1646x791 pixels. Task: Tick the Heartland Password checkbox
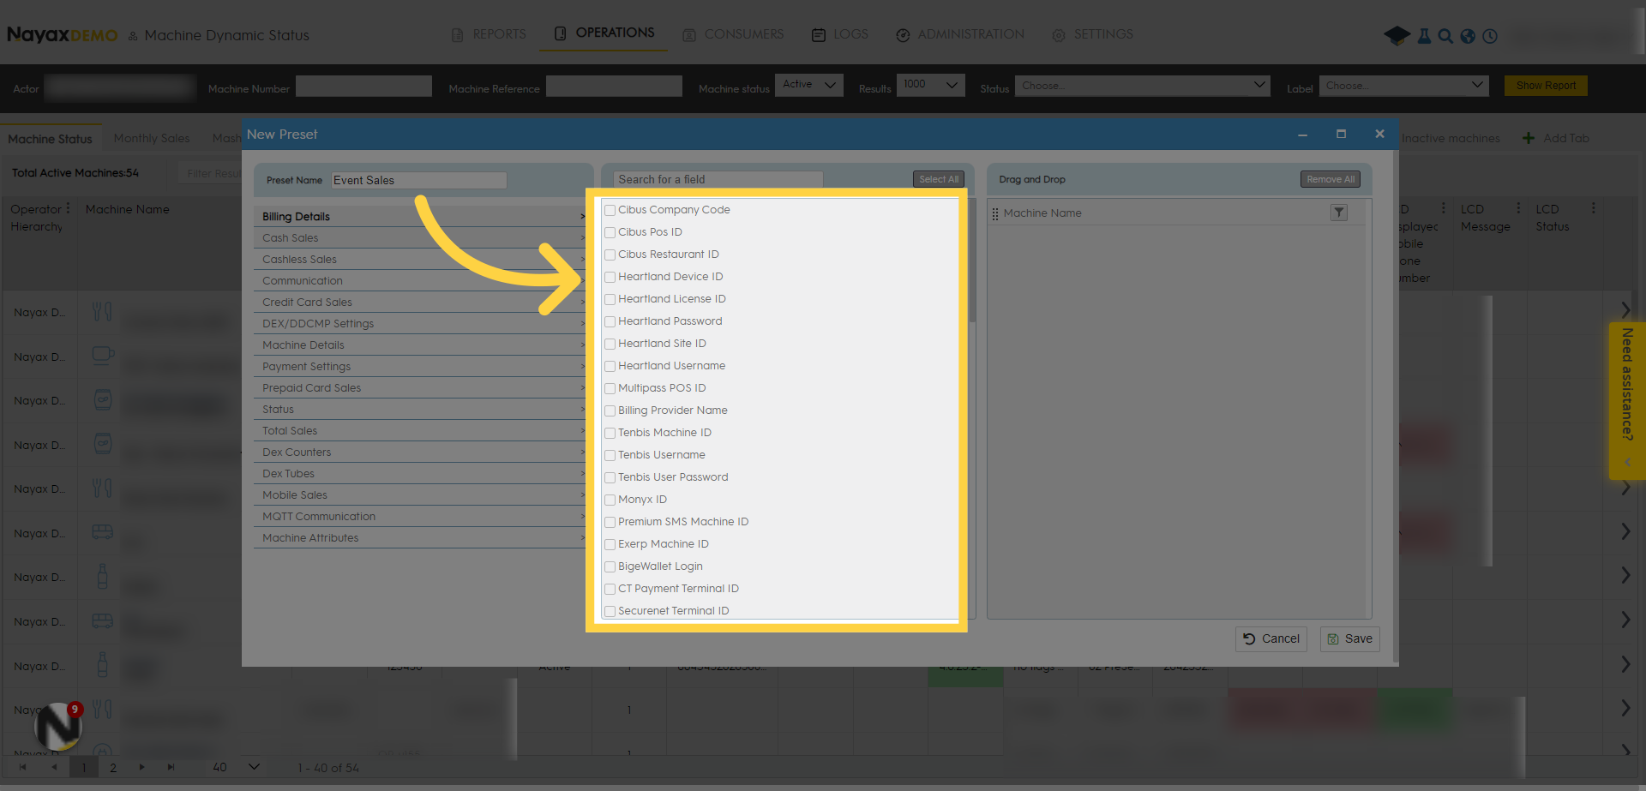[x=610, y=321]
